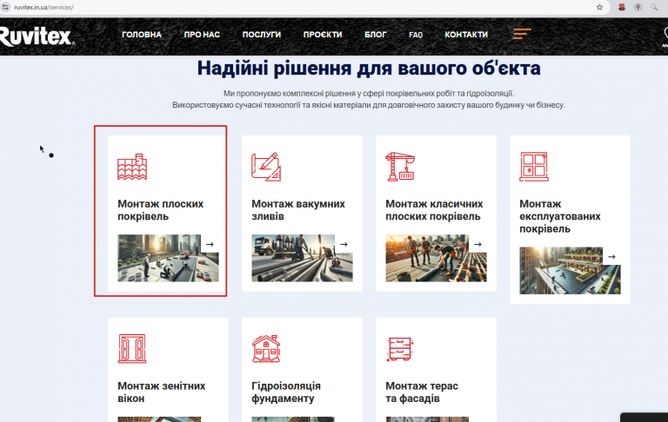The height and width of the screenshot is (422, 668).
Task: Open the classic flat roof workers thumbnail
Action: click(437, 258)
